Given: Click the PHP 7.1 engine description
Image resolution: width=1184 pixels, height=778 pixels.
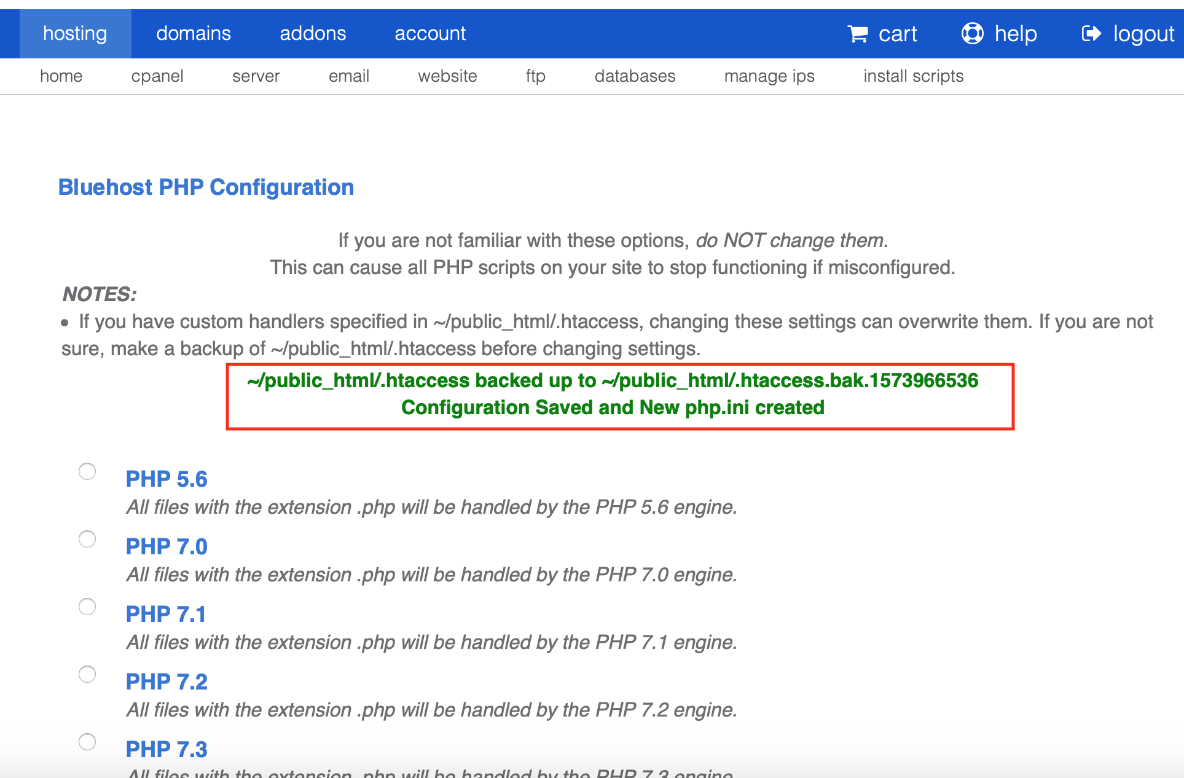Looking at the screenshot, I should tap(431, 642).
